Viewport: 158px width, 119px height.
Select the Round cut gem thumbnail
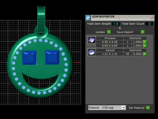point(92,52)
